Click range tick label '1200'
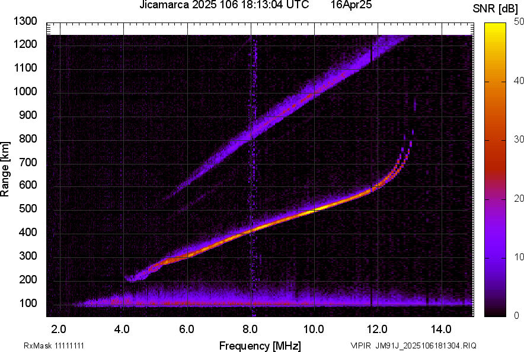The width and height of the screenshot is (524, 352). 25,44
